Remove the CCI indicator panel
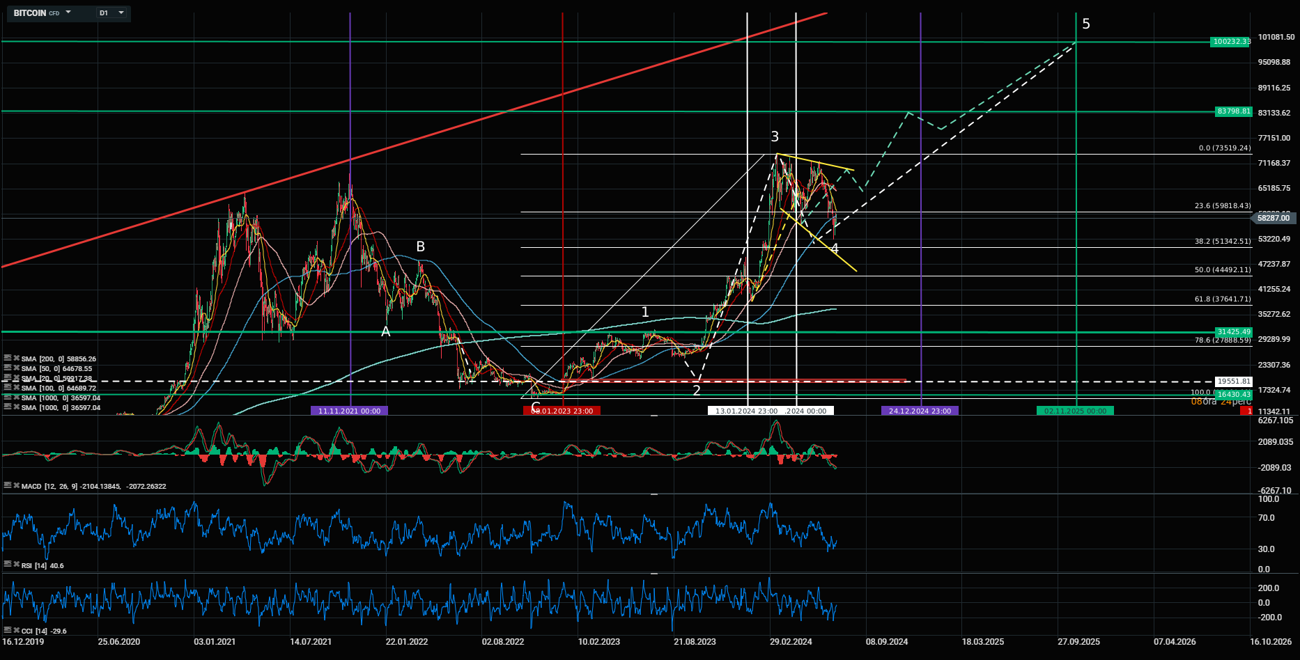This screenshot has width=1300, height=660. pyautogui.click(x=16, y=631)
